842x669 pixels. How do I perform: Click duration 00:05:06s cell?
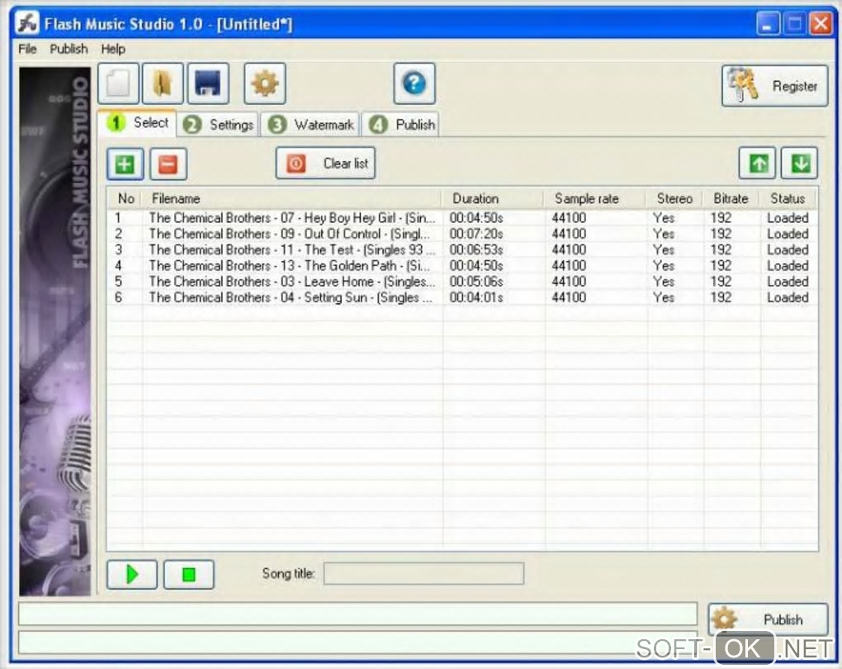[x=476, y=281]
